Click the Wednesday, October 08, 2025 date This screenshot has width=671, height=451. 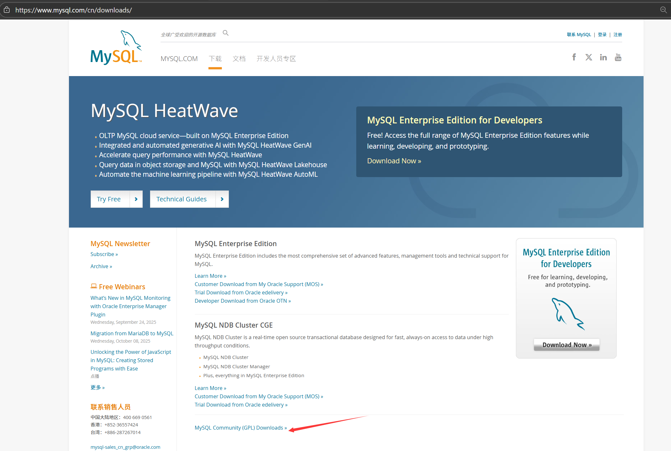click(120, 341)
